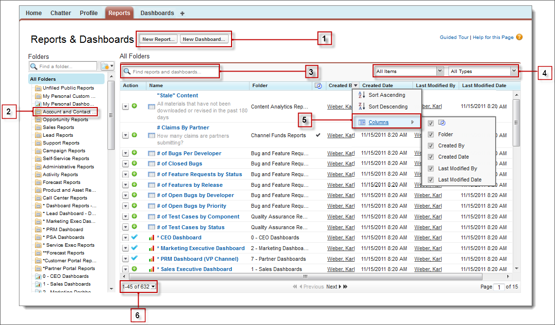555x325 pixels.
Task: Switch to the Dashboards tab
Action: tap(157, 13)
